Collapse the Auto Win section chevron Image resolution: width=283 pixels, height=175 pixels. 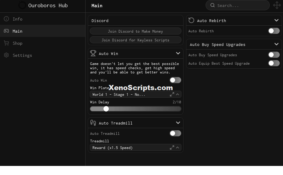[x=178, y=53]
